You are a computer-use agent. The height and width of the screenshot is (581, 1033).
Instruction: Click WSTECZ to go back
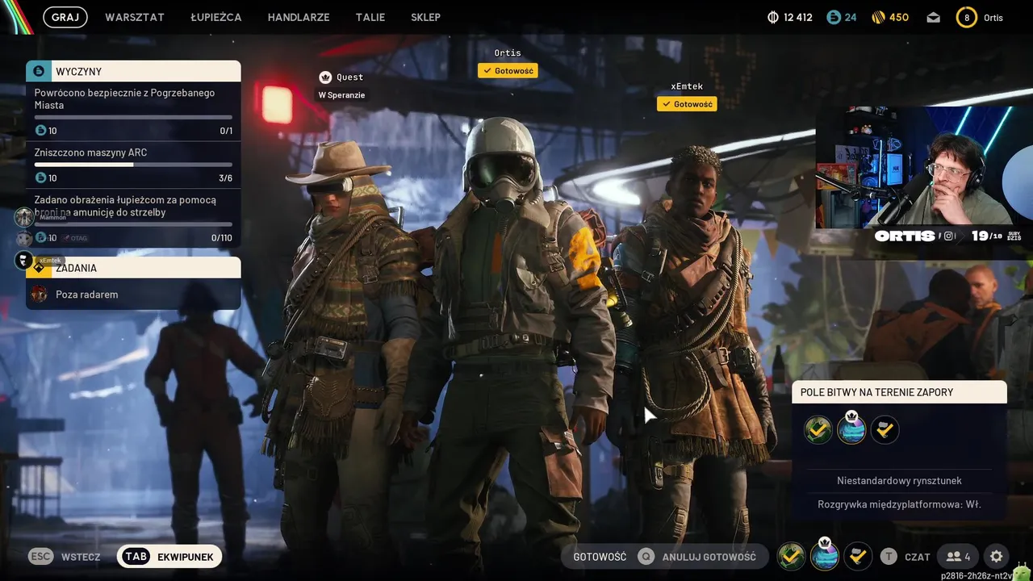(81, 557)
